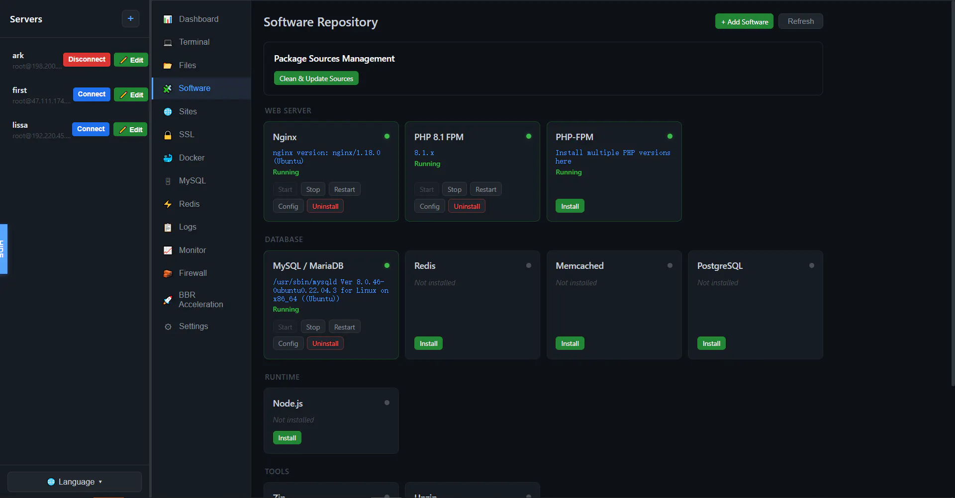
Task: Click PHP 8.1 FPM status dot
Action: pyautogui.click(x=528, y=136)
